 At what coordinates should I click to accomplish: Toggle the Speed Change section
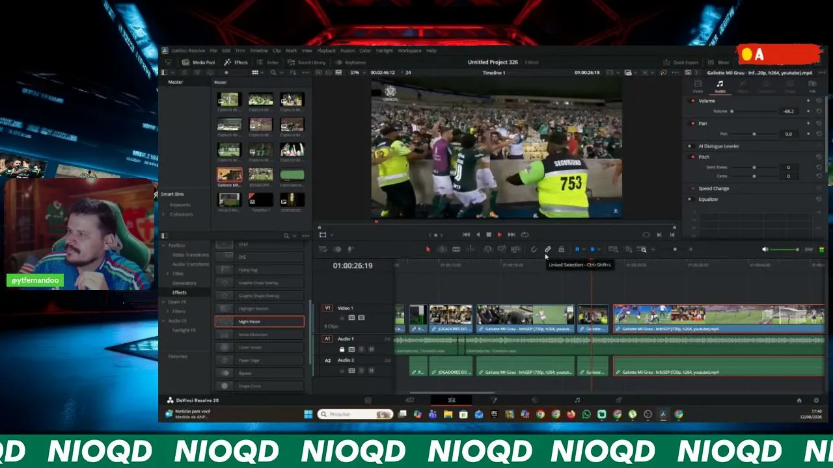[x=692, y=188]
